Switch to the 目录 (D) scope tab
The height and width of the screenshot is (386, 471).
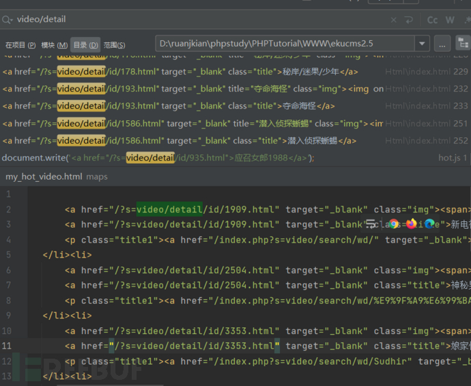click(x=85, y=44)
